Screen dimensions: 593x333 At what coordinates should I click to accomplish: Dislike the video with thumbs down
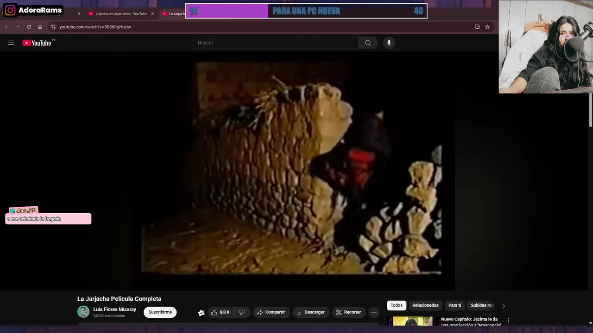coord(241,312)
